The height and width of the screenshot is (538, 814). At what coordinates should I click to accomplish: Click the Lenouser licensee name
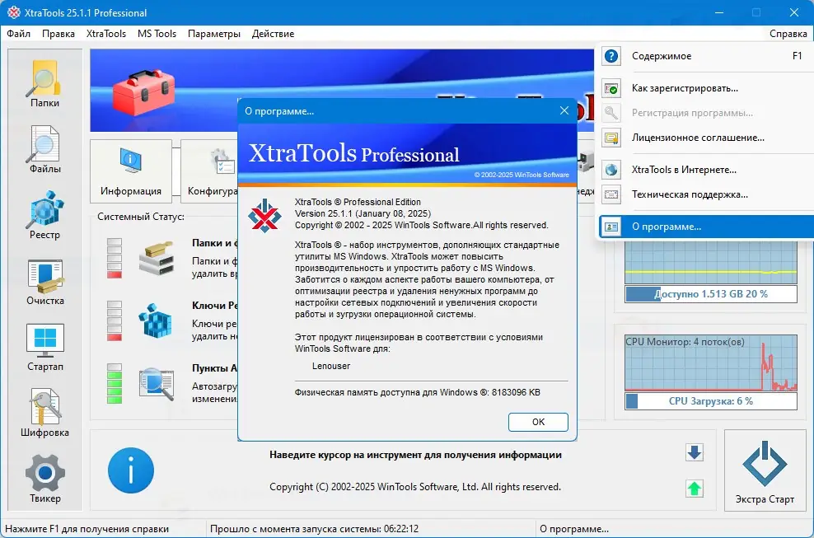click(331, 366)
